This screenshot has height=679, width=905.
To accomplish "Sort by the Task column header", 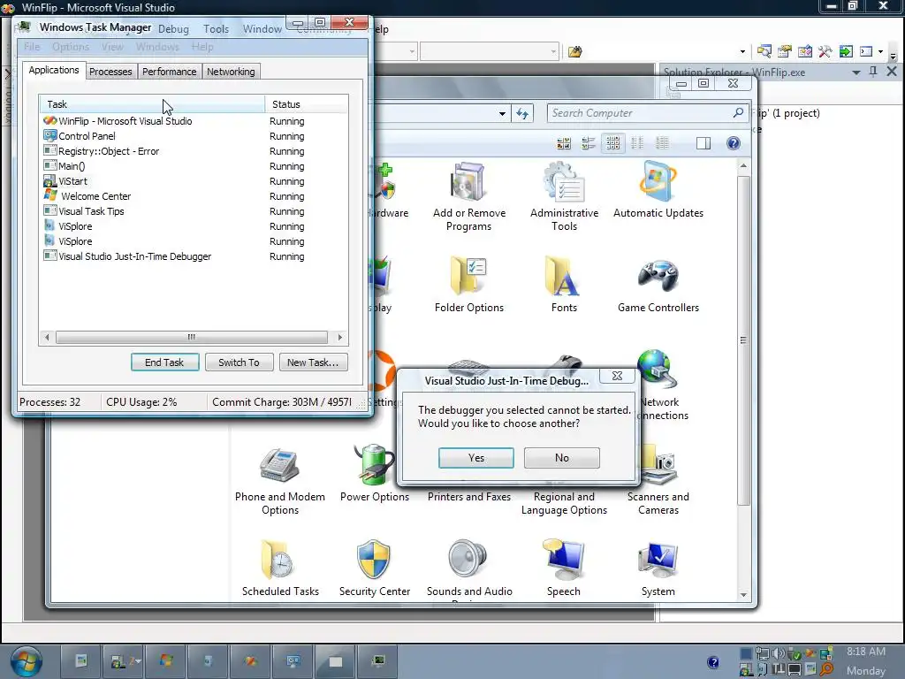I will [152, 104].
